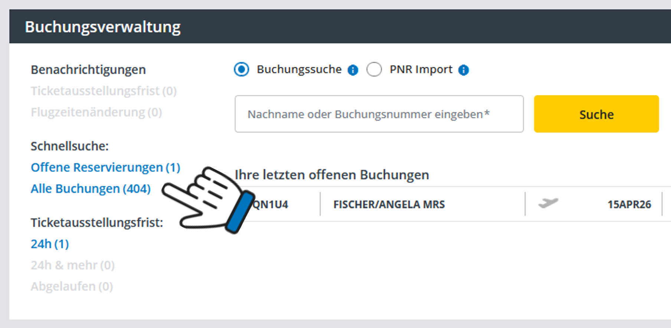
Task: Click the Flugzeitenänderung (0) notification
Action: point(96,112)
